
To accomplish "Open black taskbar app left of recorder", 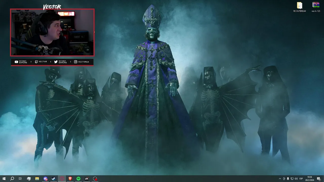I will point(87,179).
